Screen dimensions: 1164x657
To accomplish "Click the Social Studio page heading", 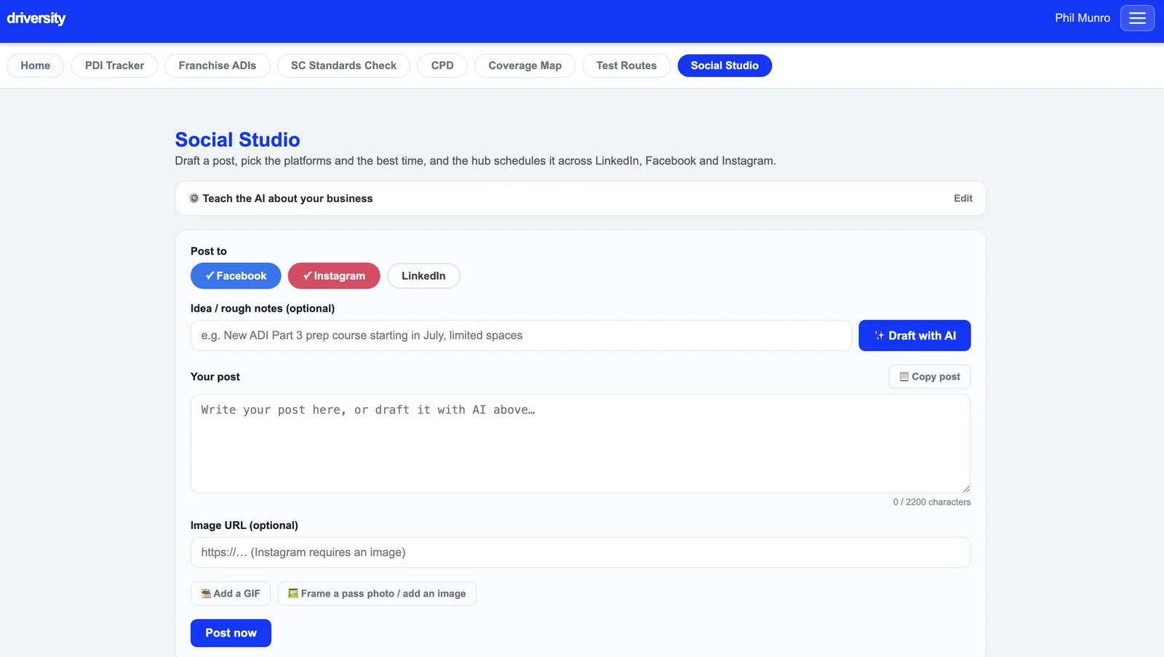I will coord(237,140).
